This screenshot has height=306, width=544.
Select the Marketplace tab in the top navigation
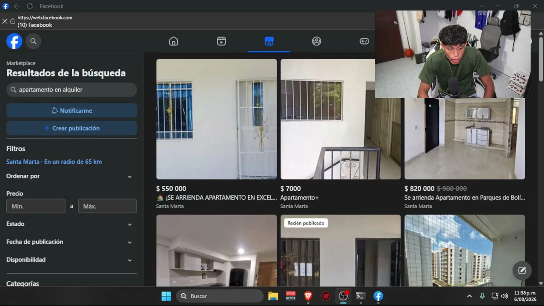tap(269, 41)
